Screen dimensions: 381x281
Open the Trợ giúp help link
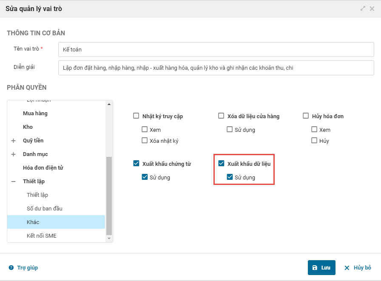[x=28, y=268]
